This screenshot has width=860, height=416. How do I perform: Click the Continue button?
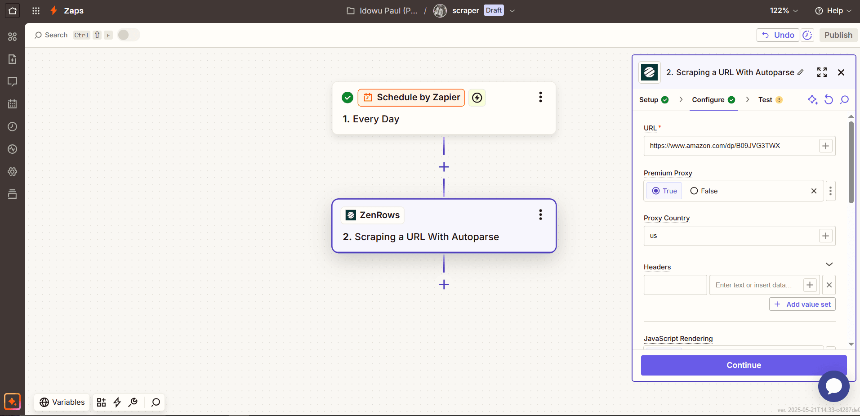(x=744, y=365)
